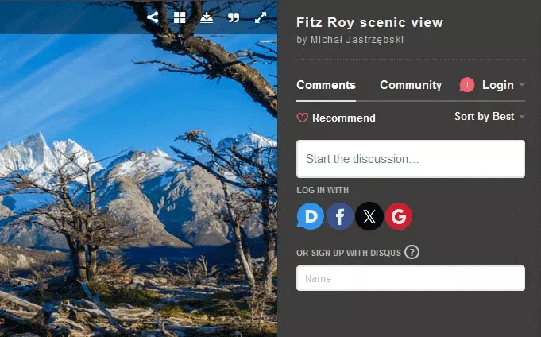Log in with the X icon
Viewport: 541px width, 337px height.
point(369,215)
